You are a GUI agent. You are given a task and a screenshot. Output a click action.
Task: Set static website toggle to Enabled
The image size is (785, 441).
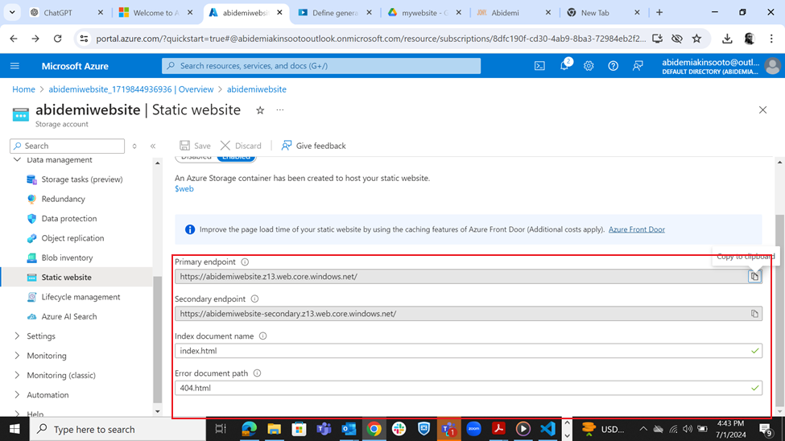[x=236, y=159]
